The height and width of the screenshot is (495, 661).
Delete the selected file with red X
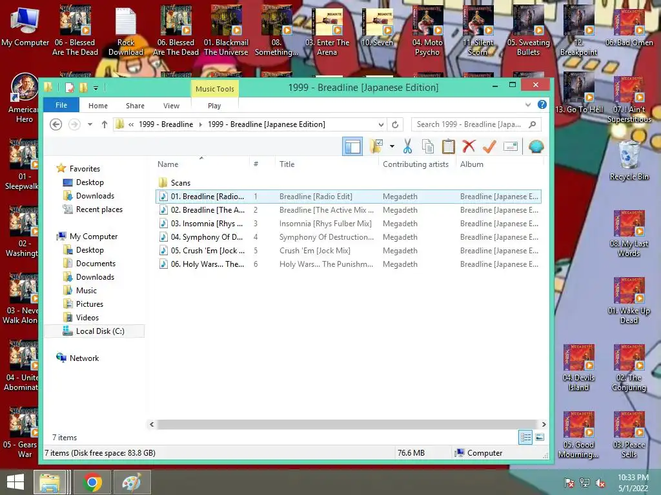tap(469, 146)
